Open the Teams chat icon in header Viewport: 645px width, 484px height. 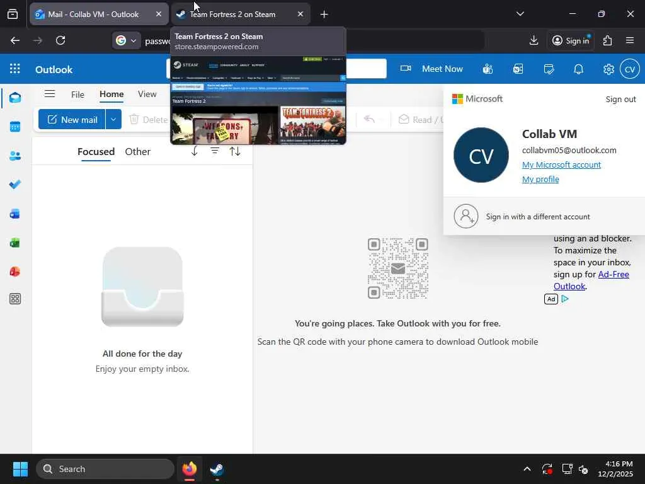pyautogui.click(x=488, y=69)
